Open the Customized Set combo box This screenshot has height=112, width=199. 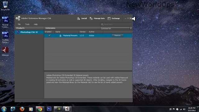click(116, 28)
